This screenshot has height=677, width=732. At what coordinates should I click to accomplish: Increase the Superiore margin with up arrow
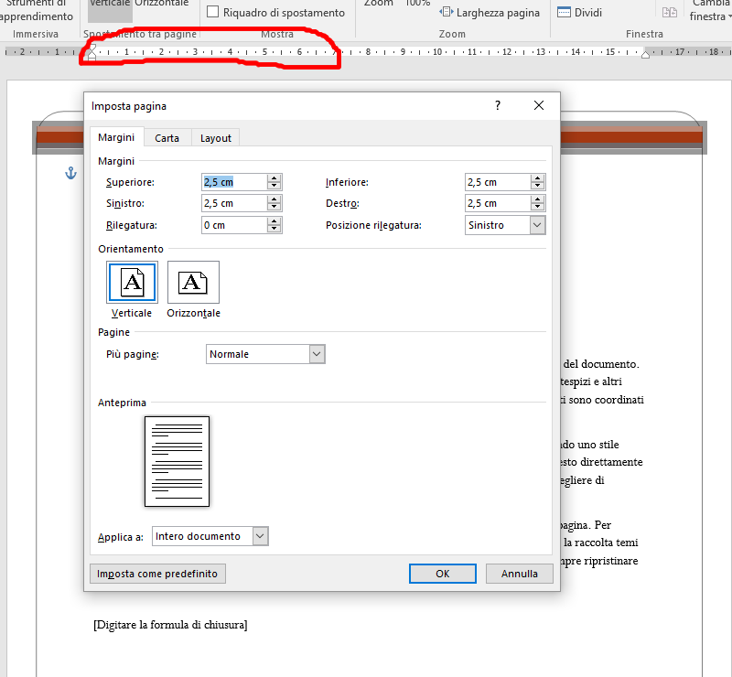274,177
